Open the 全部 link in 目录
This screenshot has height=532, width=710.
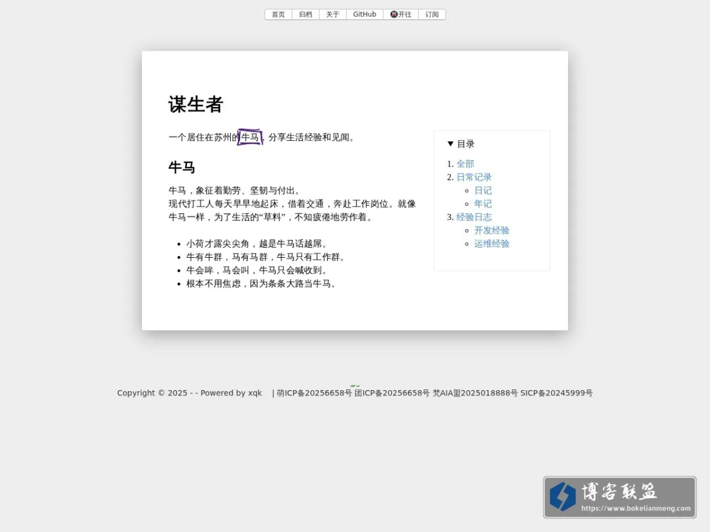[465, 164]
